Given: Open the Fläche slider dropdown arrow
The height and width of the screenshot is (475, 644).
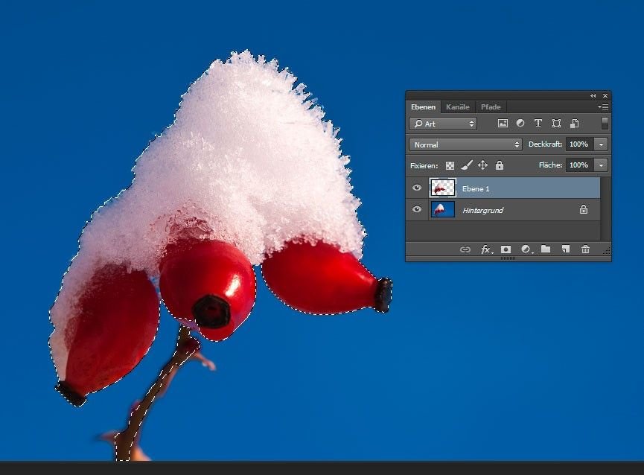Looking at the screenshot, I should tap(601, 165).
